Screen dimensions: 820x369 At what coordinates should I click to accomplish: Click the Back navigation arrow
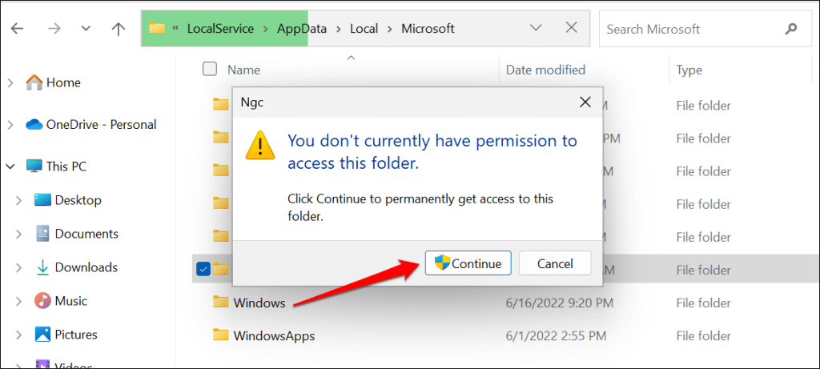click(17, 29)
